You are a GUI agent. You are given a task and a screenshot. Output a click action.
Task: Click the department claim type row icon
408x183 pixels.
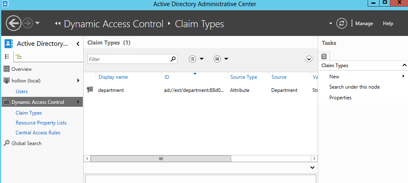[90, 90]
